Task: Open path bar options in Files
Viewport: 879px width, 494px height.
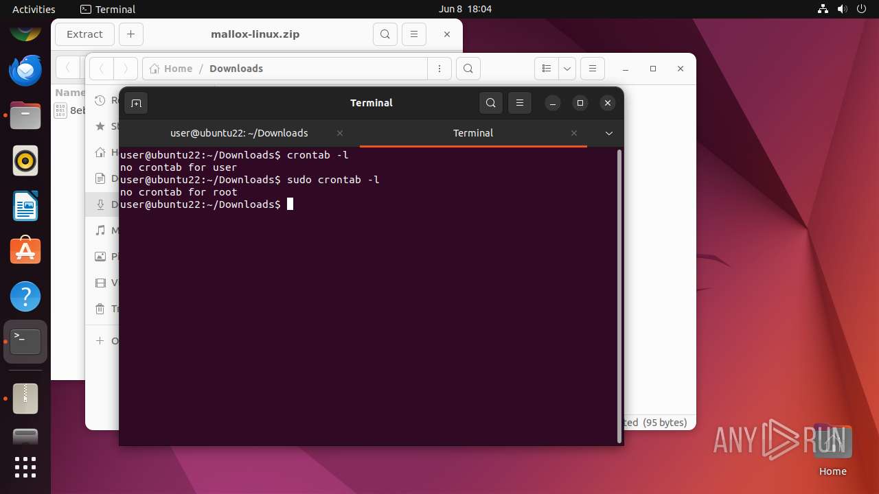Action: pos(439,69)
